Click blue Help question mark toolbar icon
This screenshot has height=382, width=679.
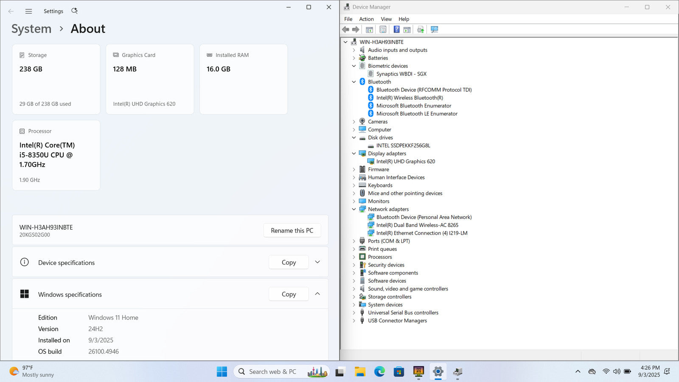396,29
